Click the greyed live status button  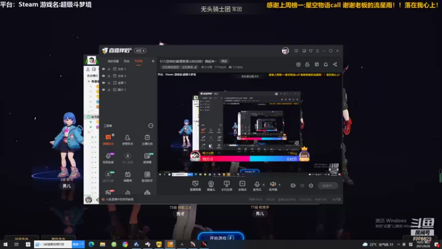coord(328,186)
